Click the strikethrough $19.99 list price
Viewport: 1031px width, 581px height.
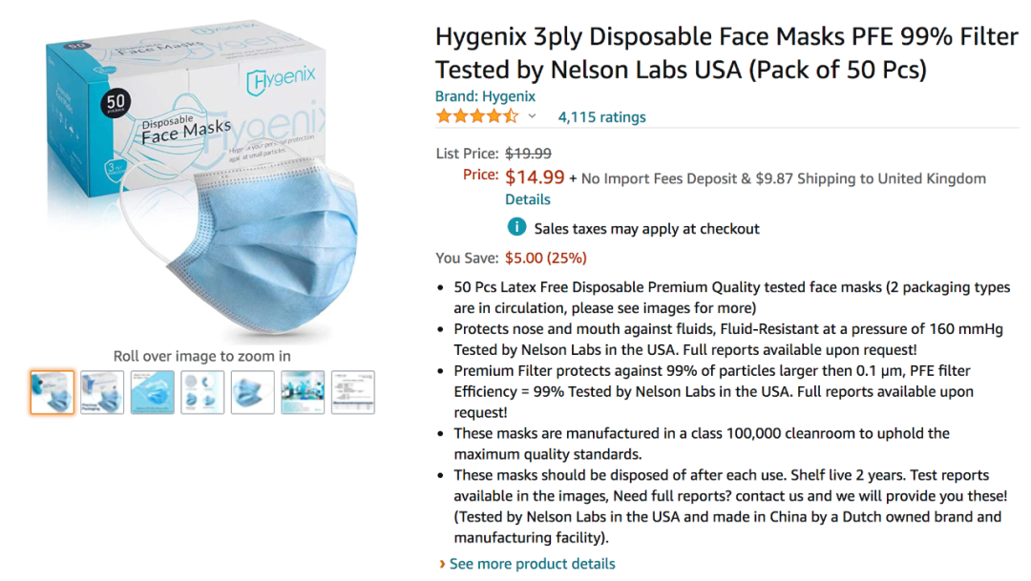[x=528, y=154]
